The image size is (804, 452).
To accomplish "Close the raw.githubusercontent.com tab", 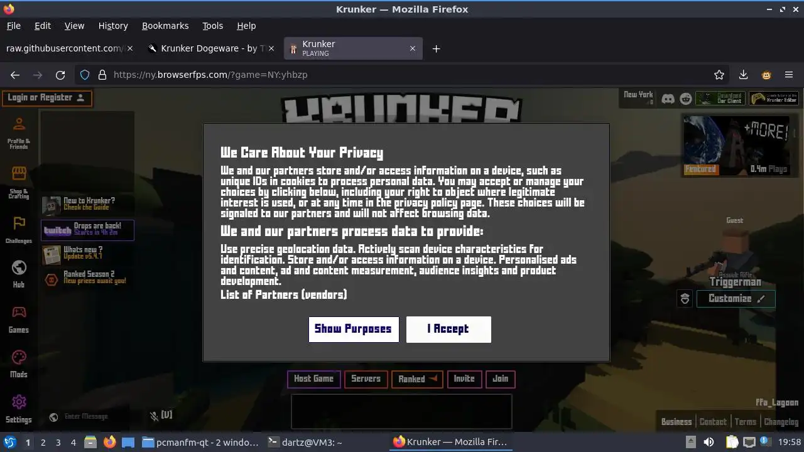I will click(x=130, y=48).
